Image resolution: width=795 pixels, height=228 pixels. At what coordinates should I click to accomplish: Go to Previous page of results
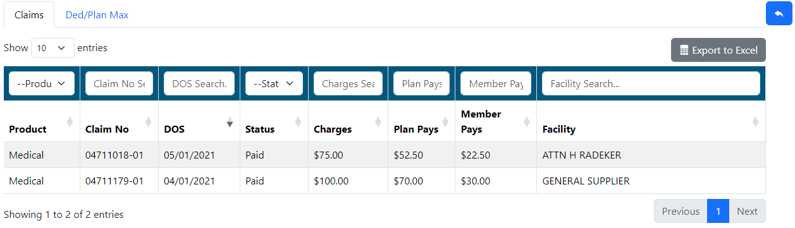681,211
